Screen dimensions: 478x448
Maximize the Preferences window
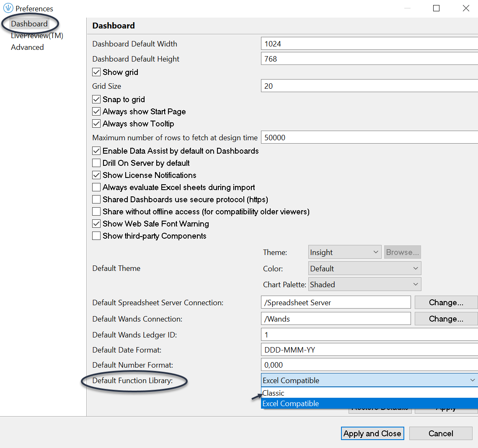pos(436,8)
